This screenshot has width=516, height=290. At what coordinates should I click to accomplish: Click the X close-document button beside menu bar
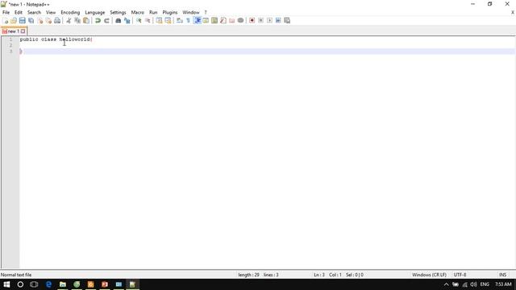pyautogui.click(x=513, y=12)
